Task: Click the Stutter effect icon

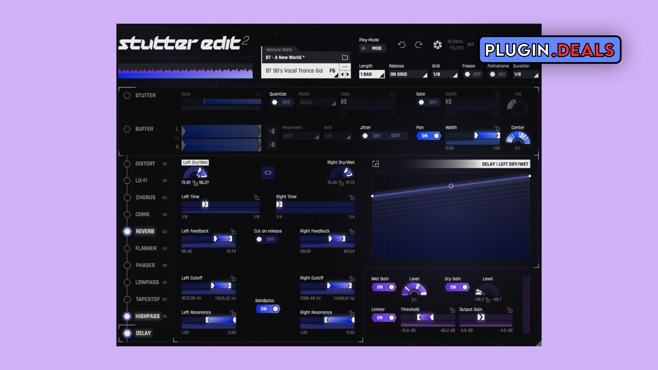Action: [x=127, y=95]
